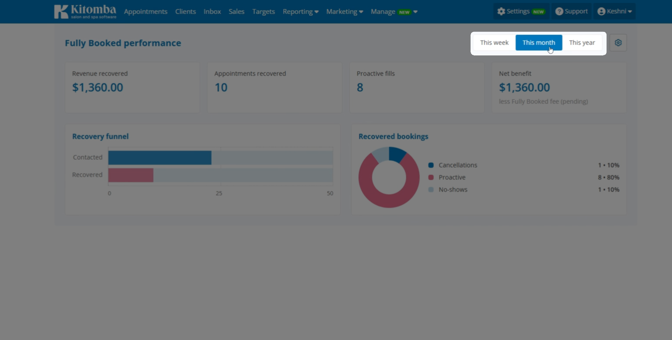Click the 'less Fully Booked fee (pending)' note
This screenshot has height=340, width=672.
[544, 102]
